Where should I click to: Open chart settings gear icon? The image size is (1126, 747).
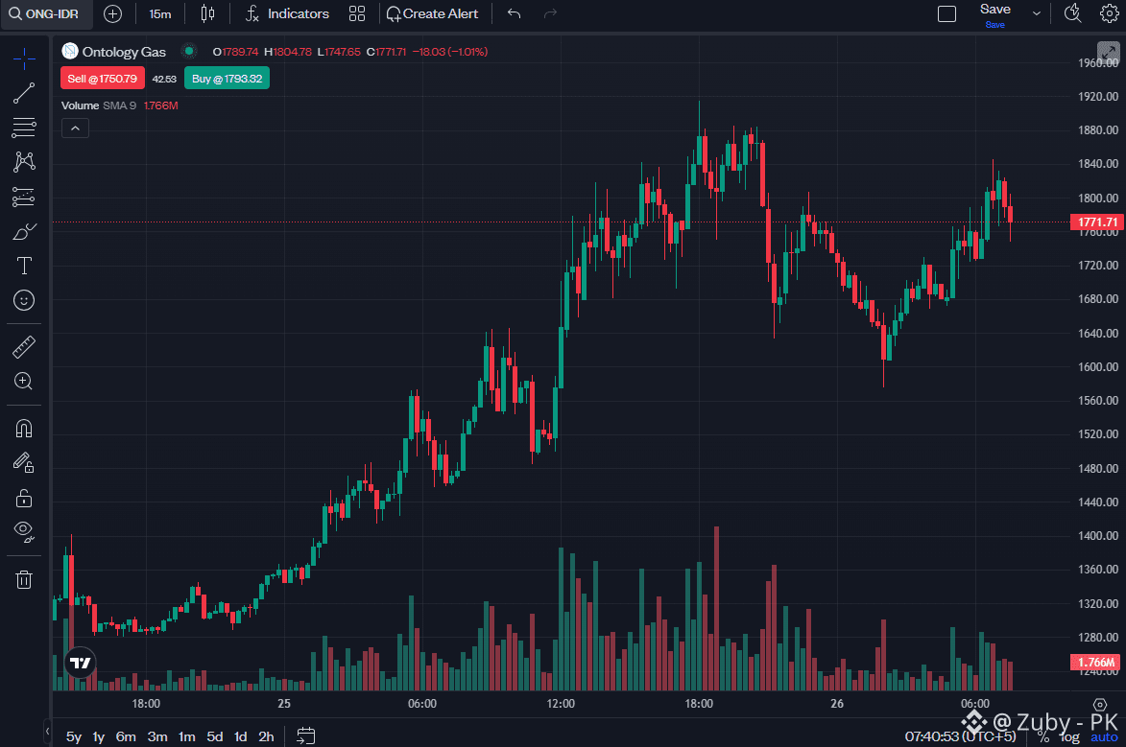(1109, 13)
